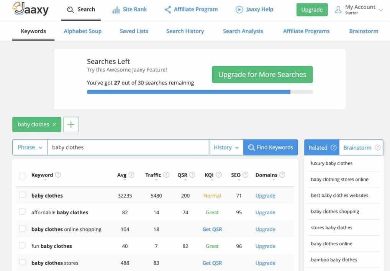Select related keyword stores baby clothes
Viewport: 390px width, 271px height.
point(331,227)
